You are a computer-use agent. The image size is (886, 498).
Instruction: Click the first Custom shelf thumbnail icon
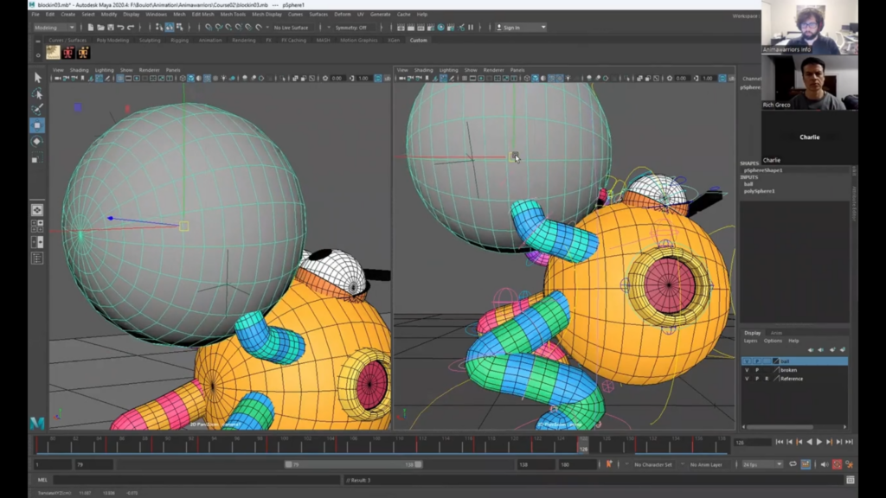pos(53,53)
